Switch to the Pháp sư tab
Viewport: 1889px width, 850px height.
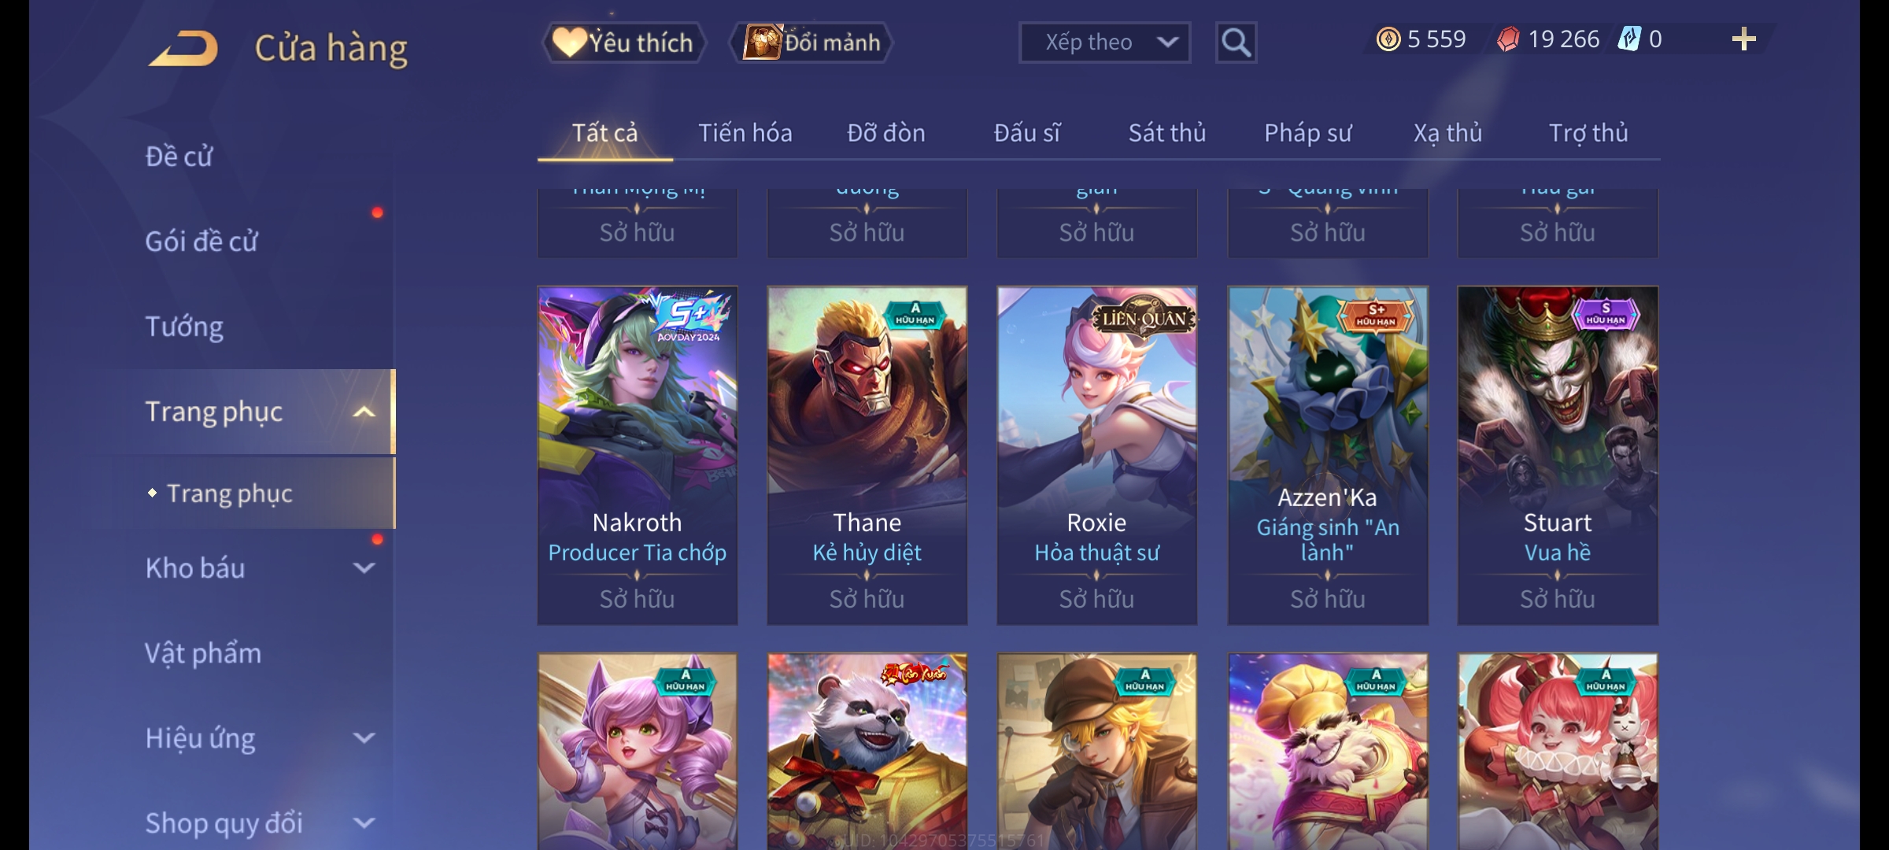1307,133
